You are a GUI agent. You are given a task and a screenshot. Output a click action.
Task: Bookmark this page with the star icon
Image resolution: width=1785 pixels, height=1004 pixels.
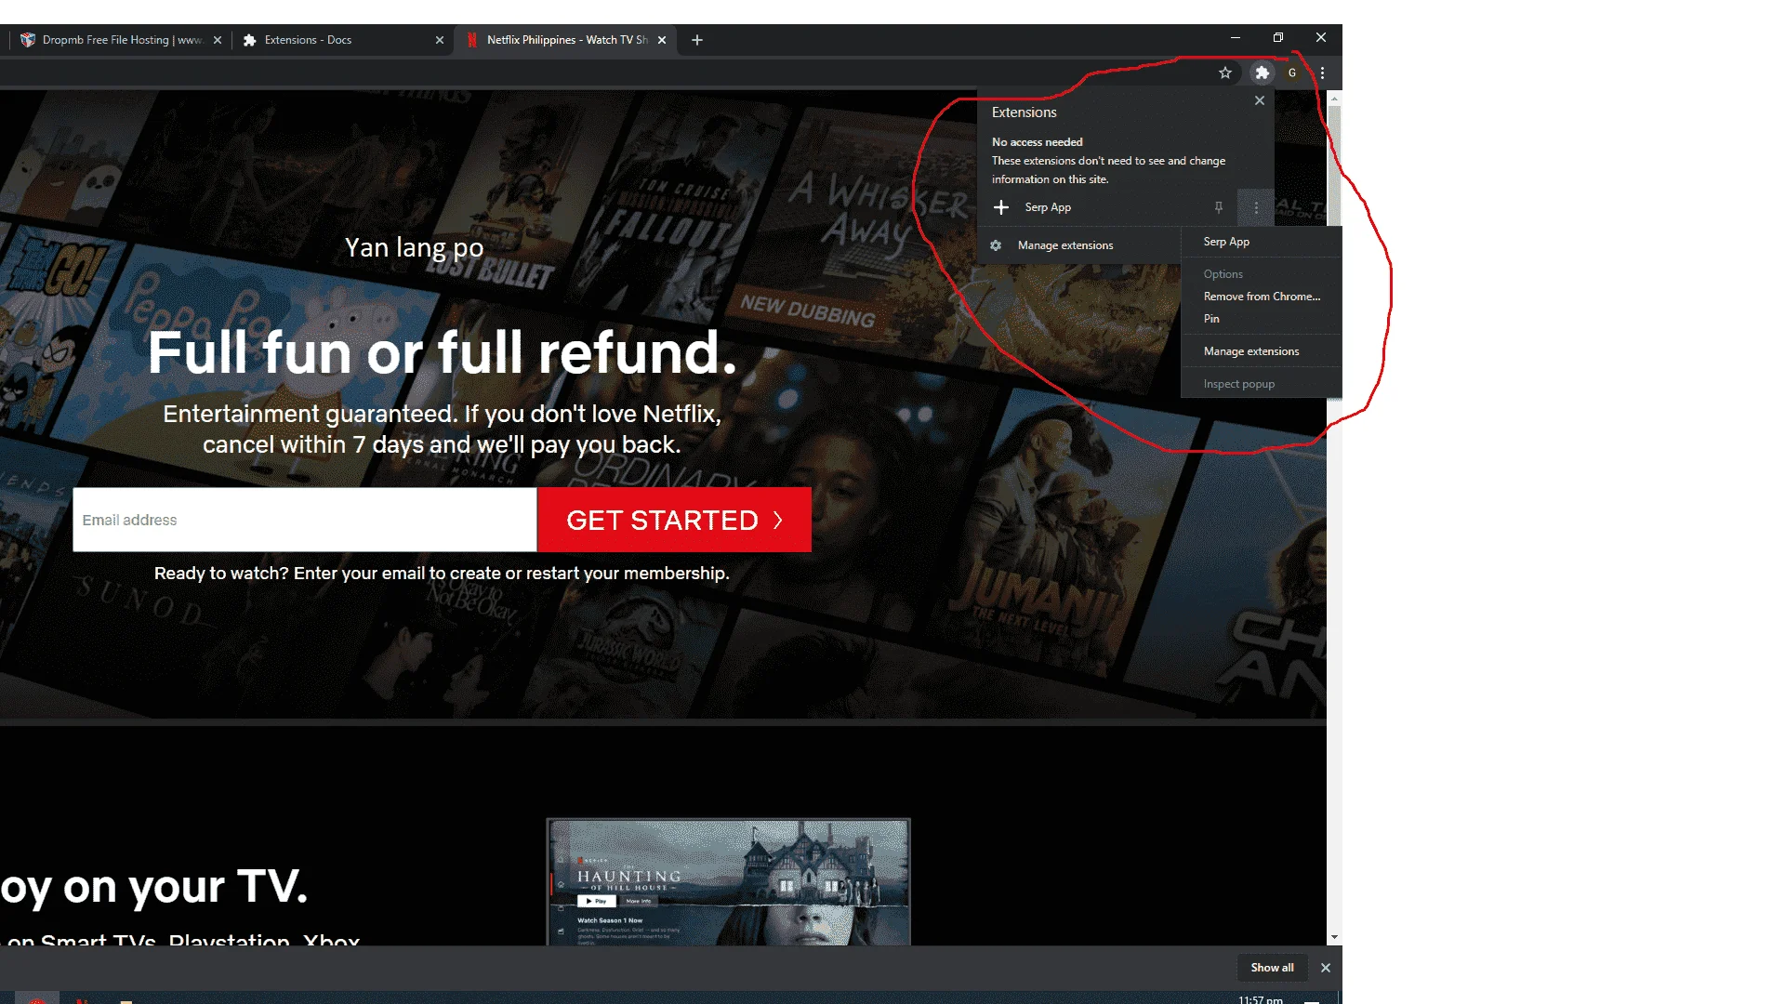point(1225,73)
